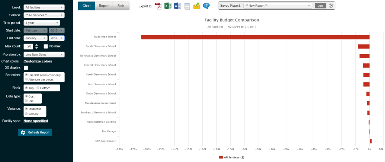Export report to Word
Screen dimensions: 385x162
[x=177, y=6]
